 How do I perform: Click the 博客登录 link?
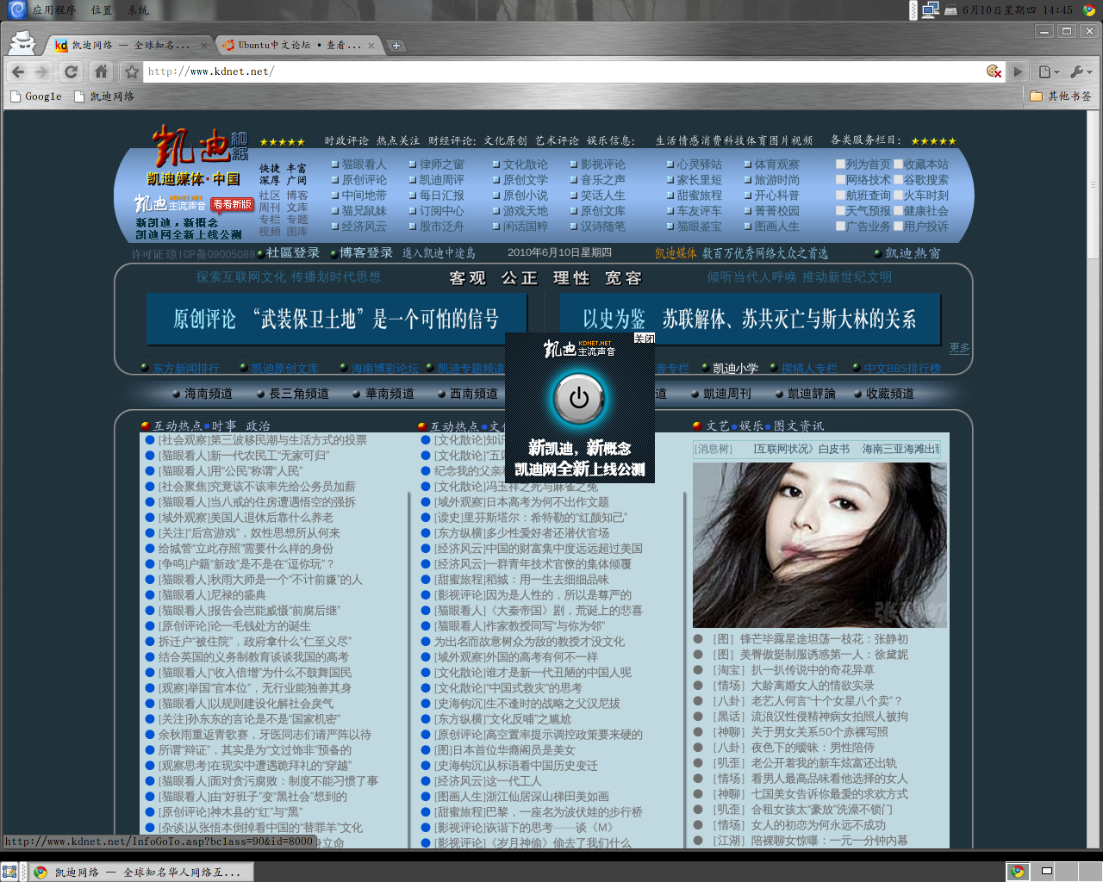click(365, 252)
